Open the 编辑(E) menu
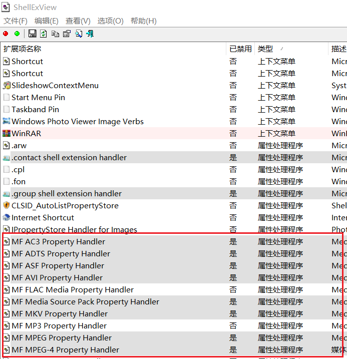The height and width of the screenshot is (359, 347). (46, 21)
